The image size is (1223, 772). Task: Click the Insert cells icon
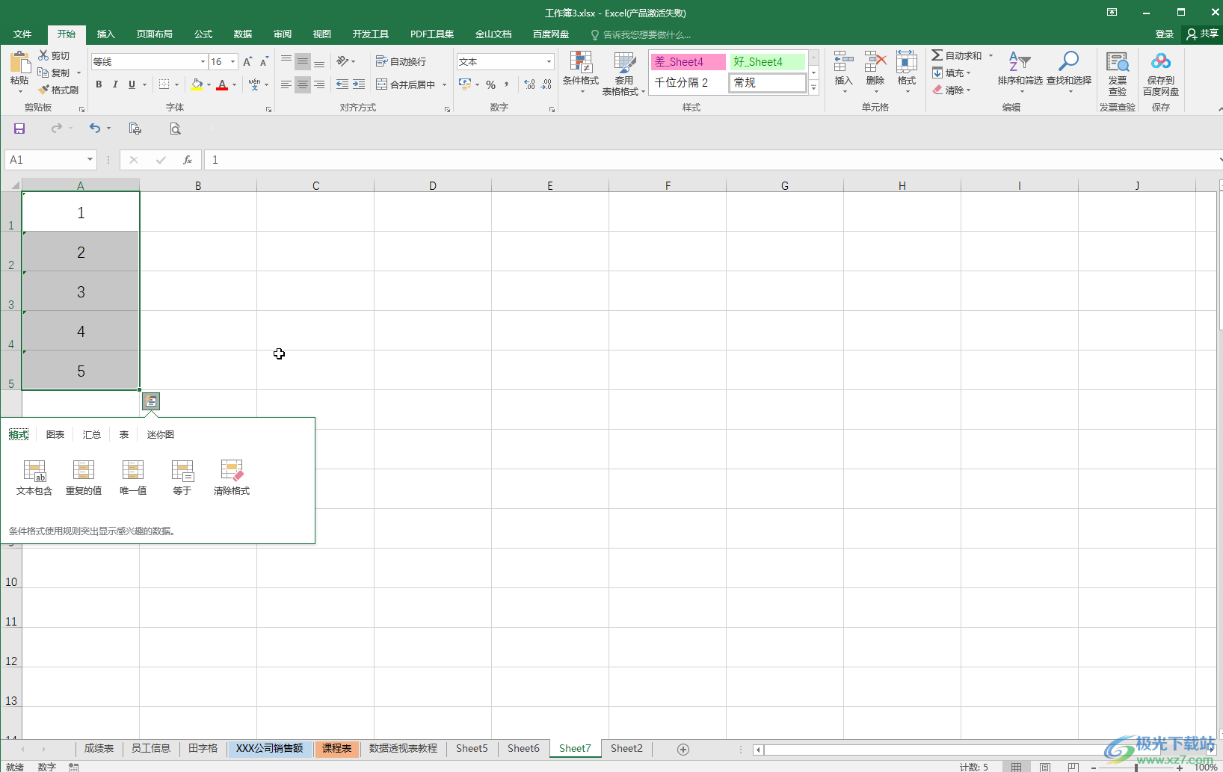tap(843, 62)
